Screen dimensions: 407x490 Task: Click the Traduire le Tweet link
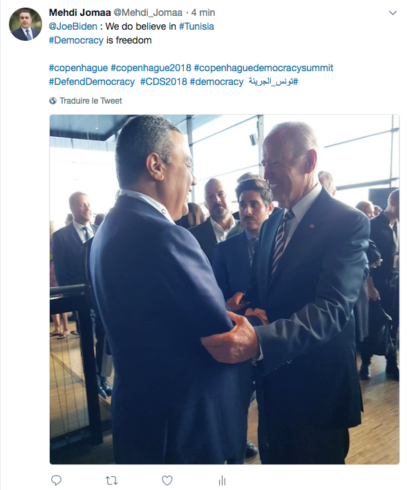click(x=91, y=101)
